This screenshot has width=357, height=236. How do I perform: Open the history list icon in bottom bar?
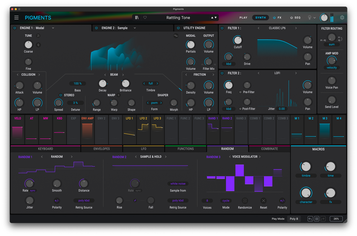(317, 219)
